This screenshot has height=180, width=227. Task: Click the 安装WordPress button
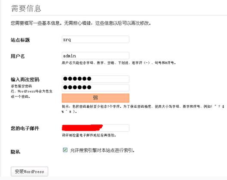tap(29, 171)
